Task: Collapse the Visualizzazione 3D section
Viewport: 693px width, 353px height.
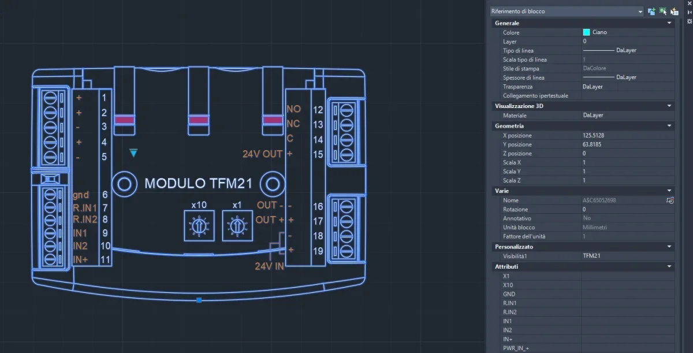Action: pyautogui.click(x=669, y=106)
